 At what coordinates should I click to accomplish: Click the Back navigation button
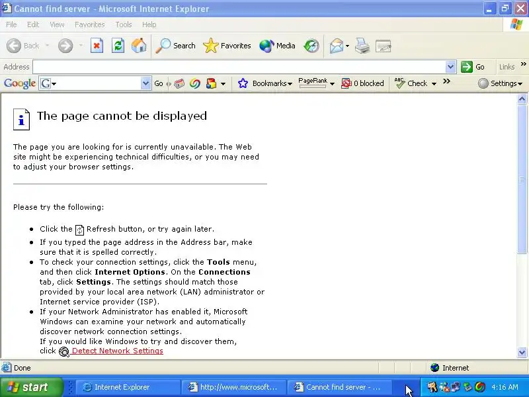[x=23, y=46]
